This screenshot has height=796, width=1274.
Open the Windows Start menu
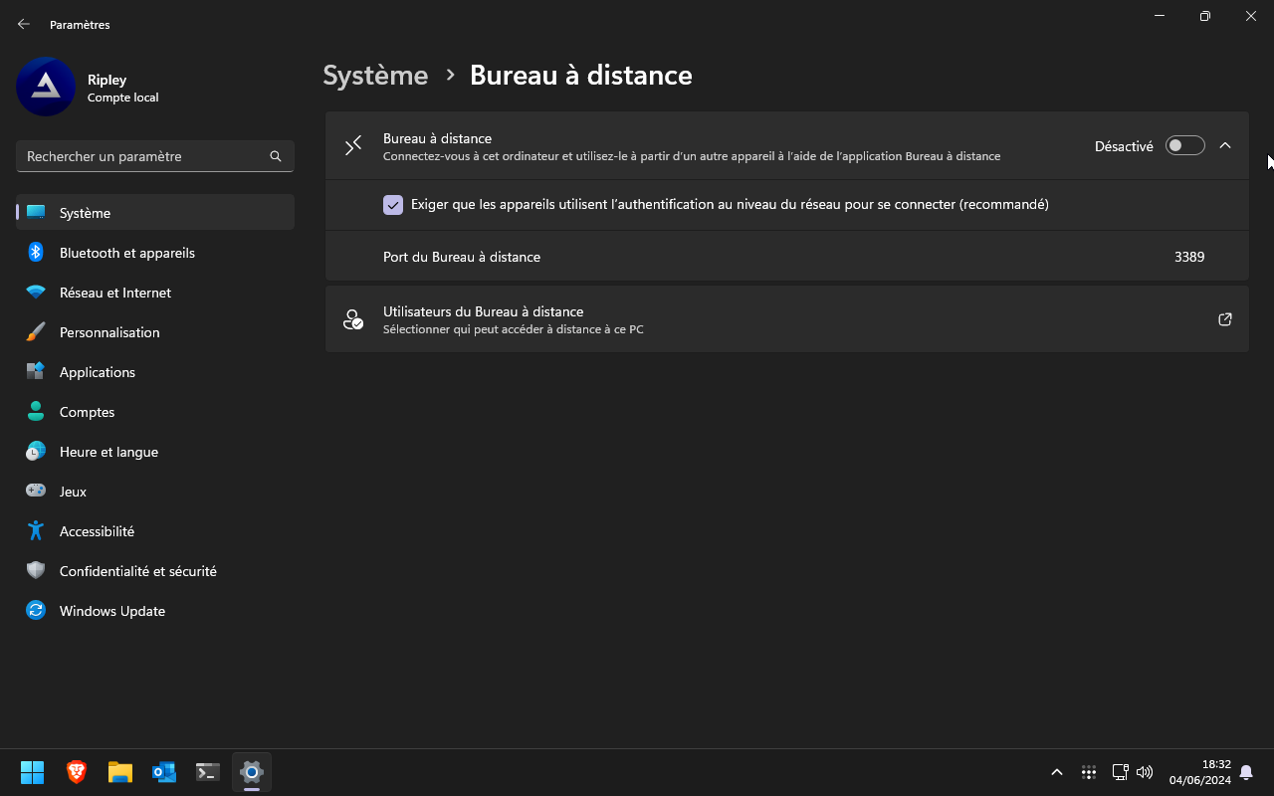pyautogui.click(x=33, y=772)
